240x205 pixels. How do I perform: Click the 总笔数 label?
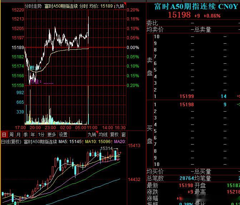coord(155,178)
